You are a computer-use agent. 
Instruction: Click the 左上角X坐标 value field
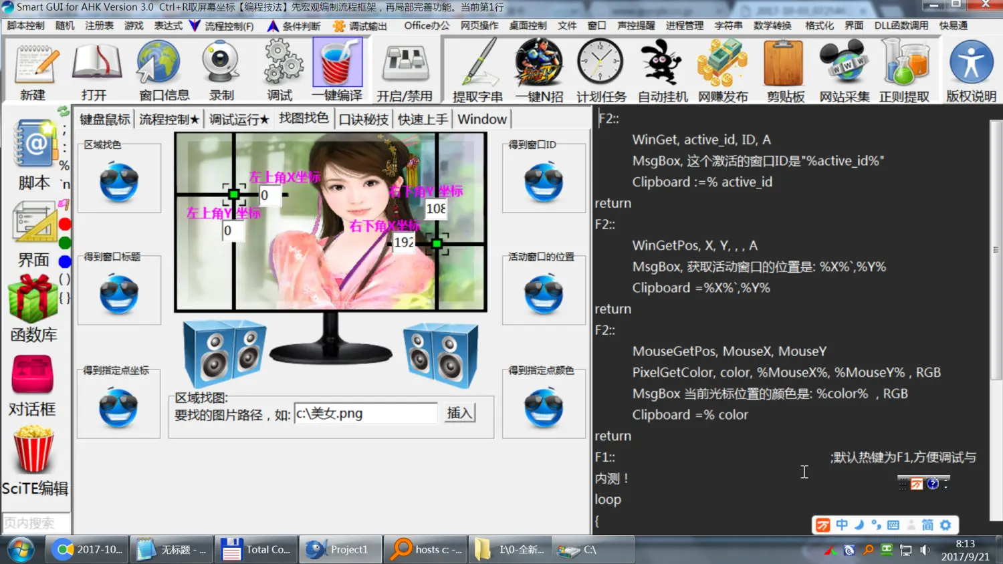[269, 195]
